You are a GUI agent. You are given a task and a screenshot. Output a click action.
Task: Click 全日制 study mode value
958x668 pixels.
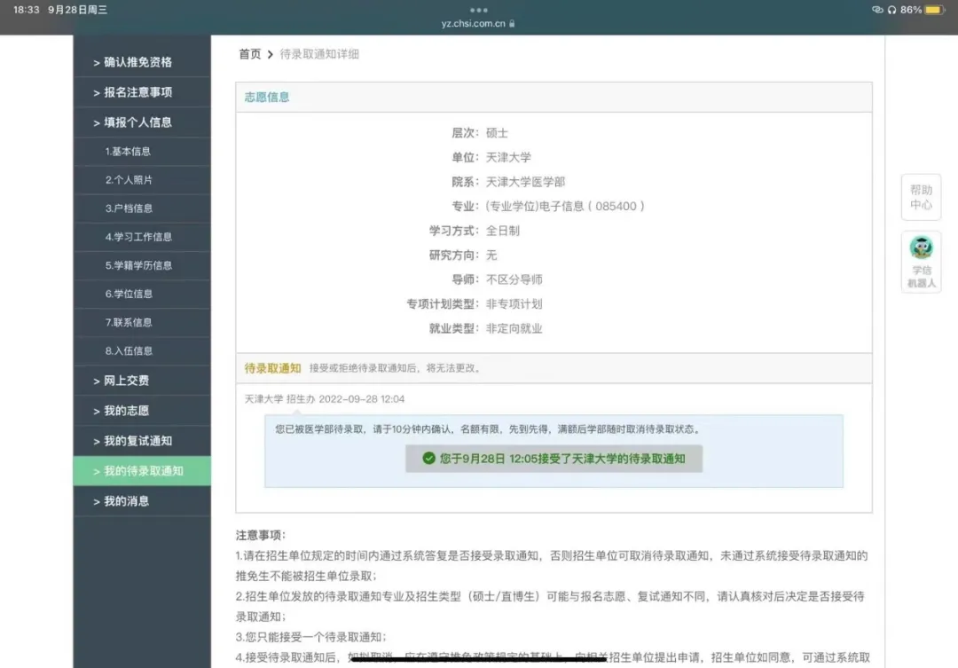pyautogui.click(x=503, y=231)
